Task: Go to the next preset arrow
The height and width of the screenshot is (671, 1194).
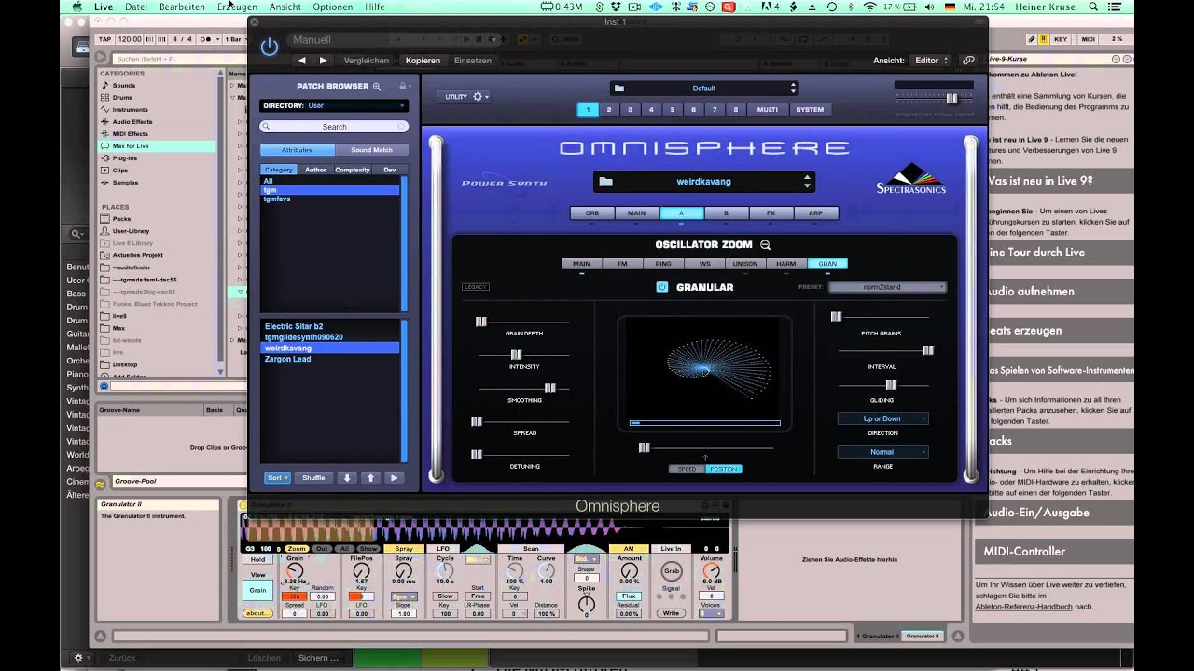Action: tap(323, 61)
